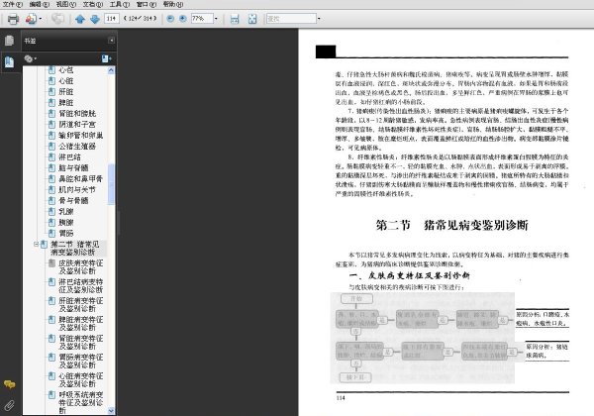Go to next page with down arrow
Image resolution: width=594 pixels, height=416 pixels.
(95, 19)
